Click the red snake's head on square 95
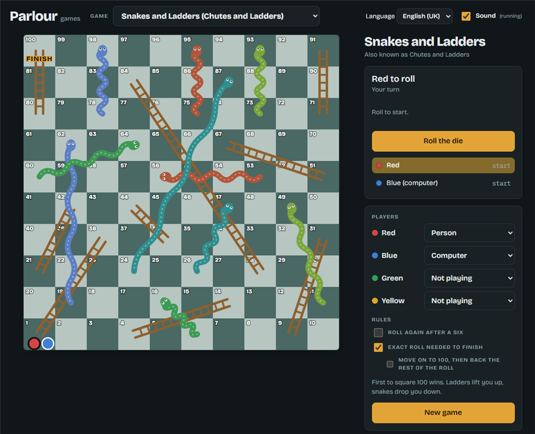Viewport: 535px width, 434px height. pos(197,50)
